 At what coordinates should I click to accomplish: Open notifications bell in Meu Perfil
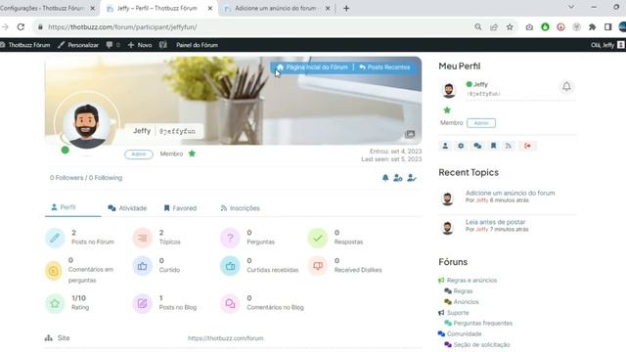(566, 86)
